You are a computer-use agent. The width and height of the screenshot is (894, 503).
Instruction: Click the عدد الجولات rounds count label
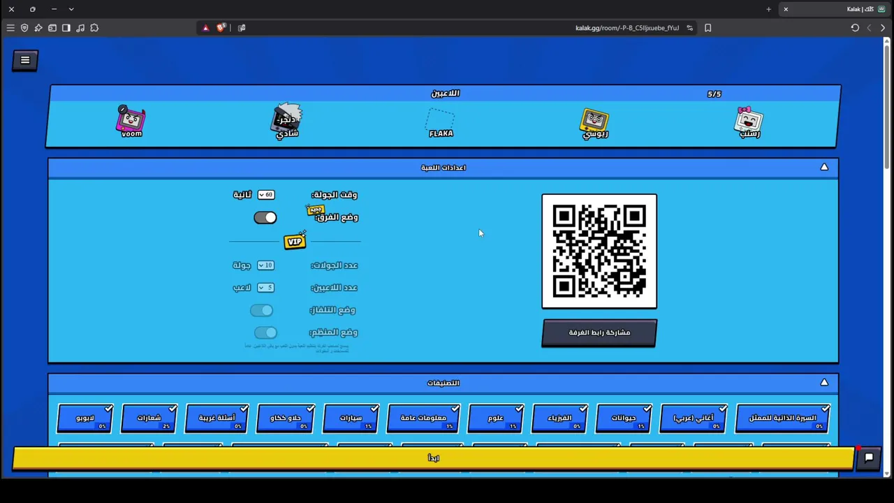pos(334,265)
